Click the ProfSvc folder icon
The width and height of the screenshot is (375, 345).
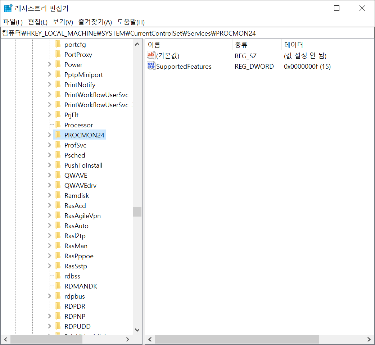58,145
